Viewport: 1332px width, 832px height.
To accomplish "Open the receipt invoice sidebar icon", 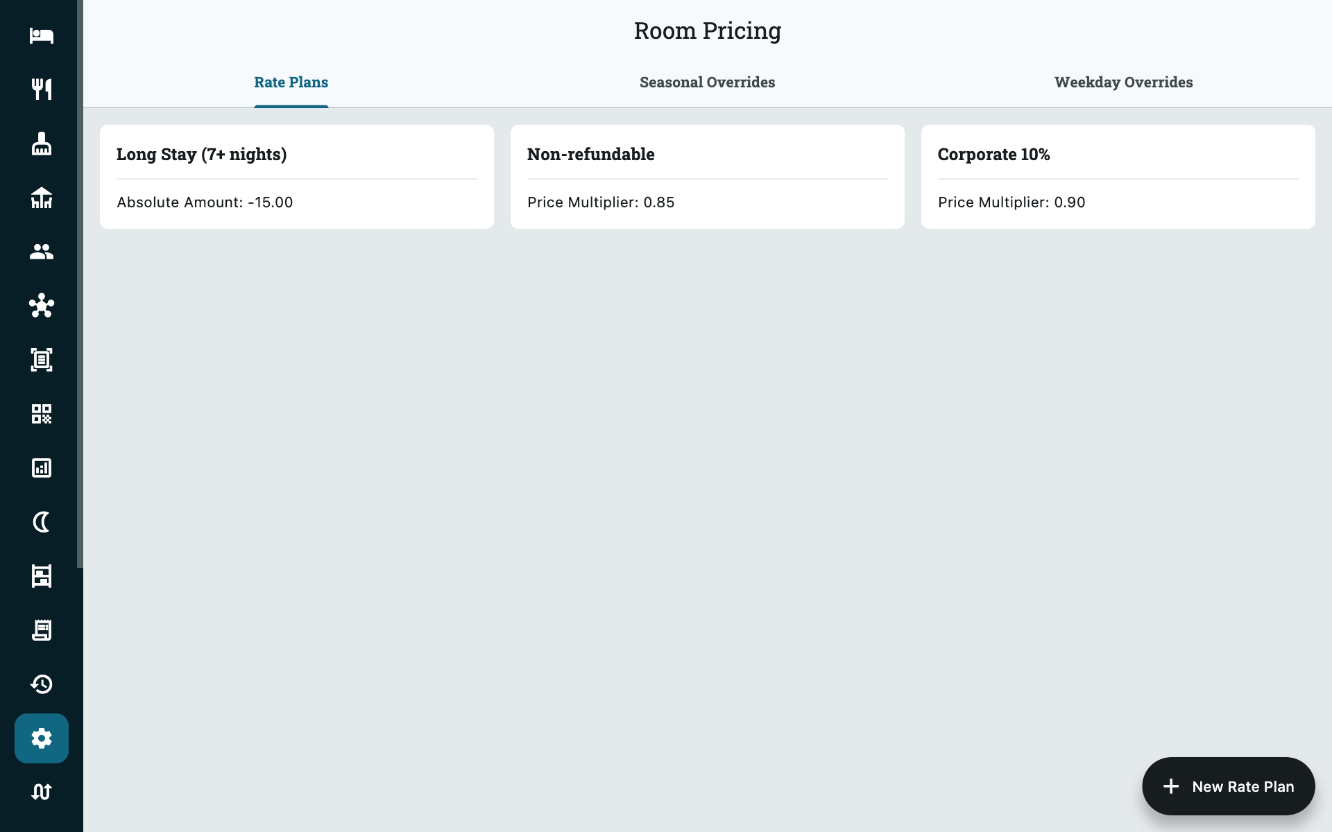I will pos(42,630).
